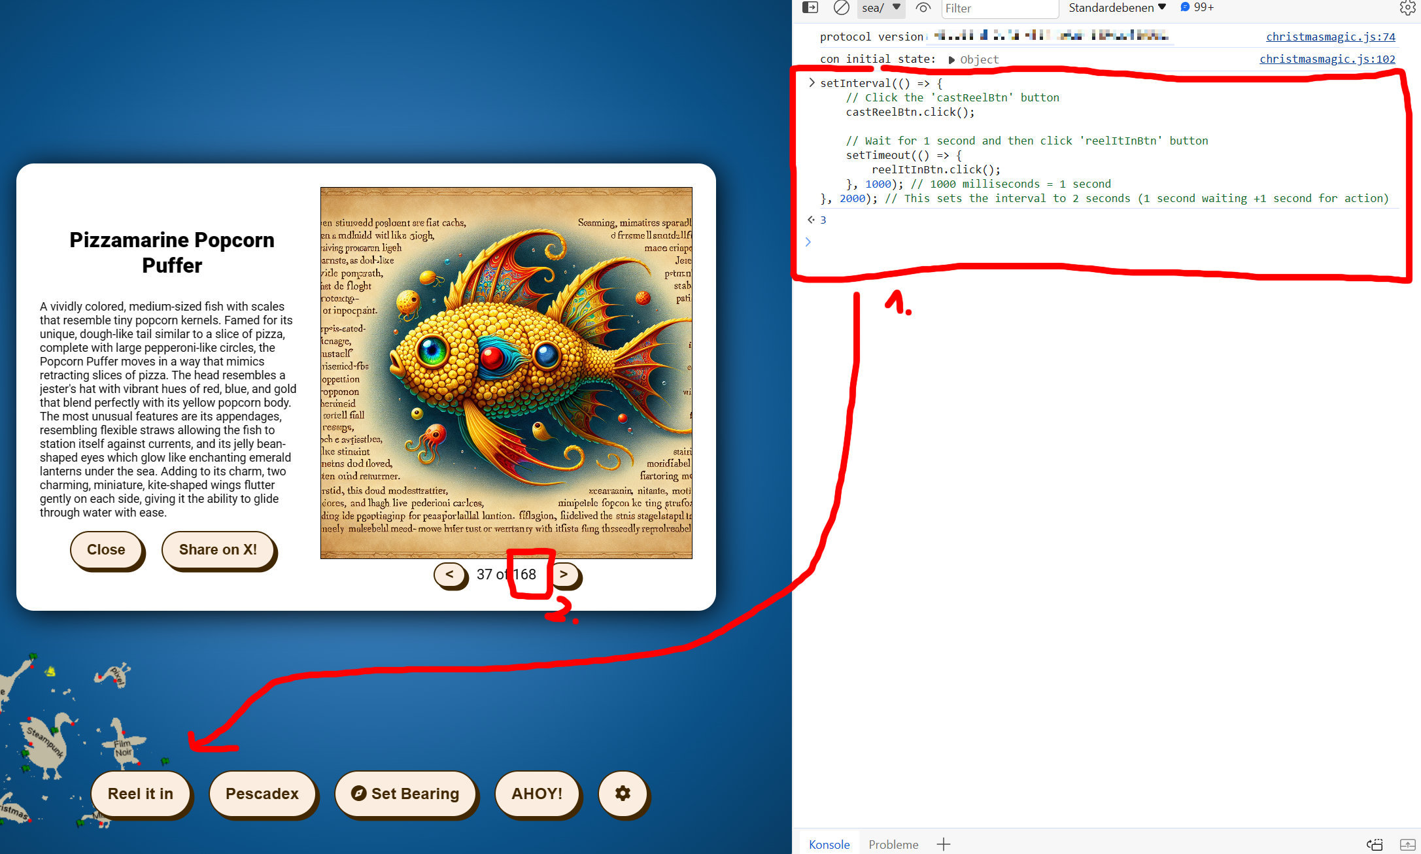
Task: Switch to the Probleme tab
Action: coord(893,844)
